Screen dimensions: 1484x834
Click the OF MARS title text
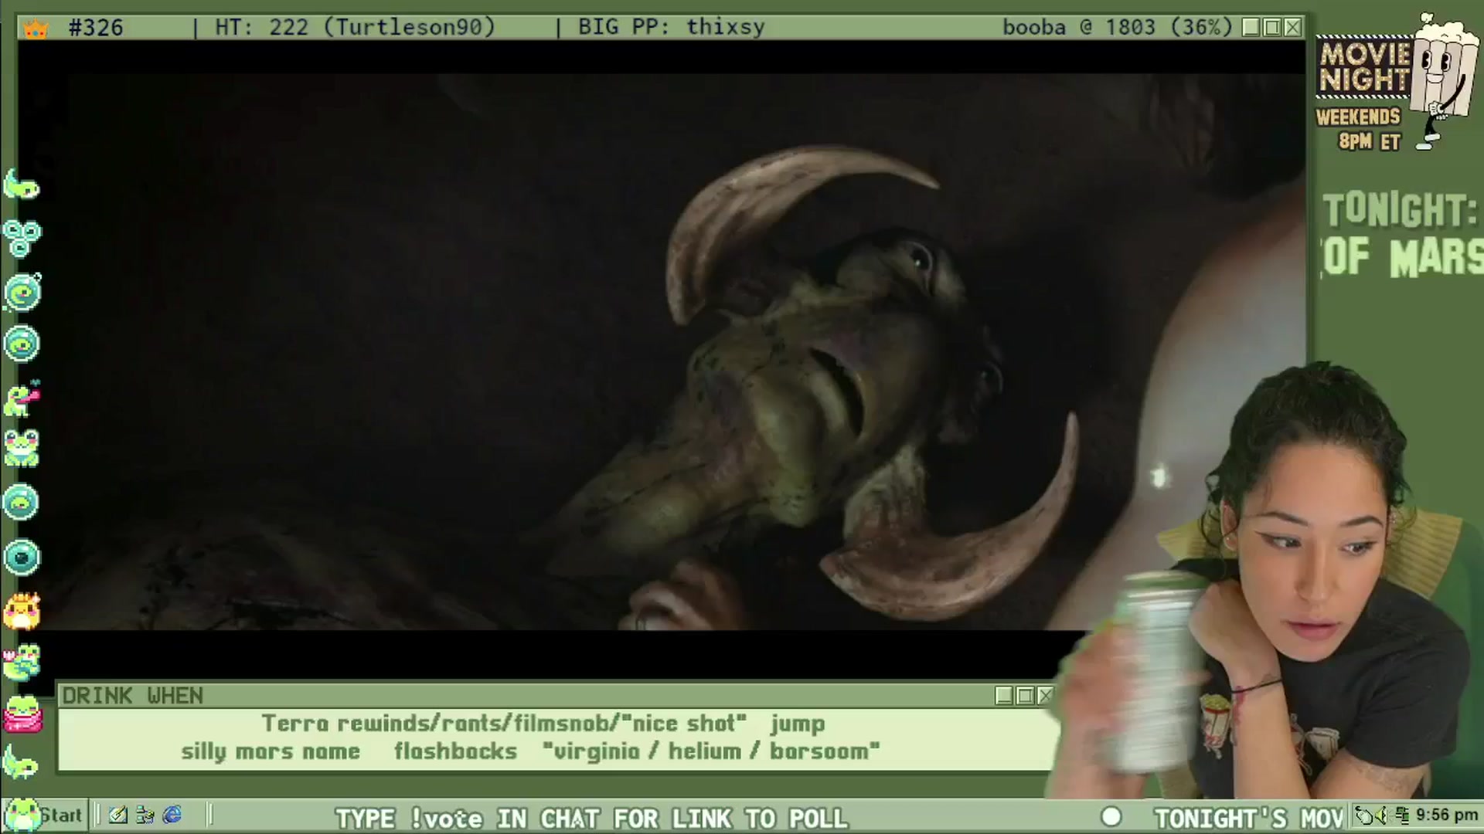pyautogui.click(x=1403, y=257)
